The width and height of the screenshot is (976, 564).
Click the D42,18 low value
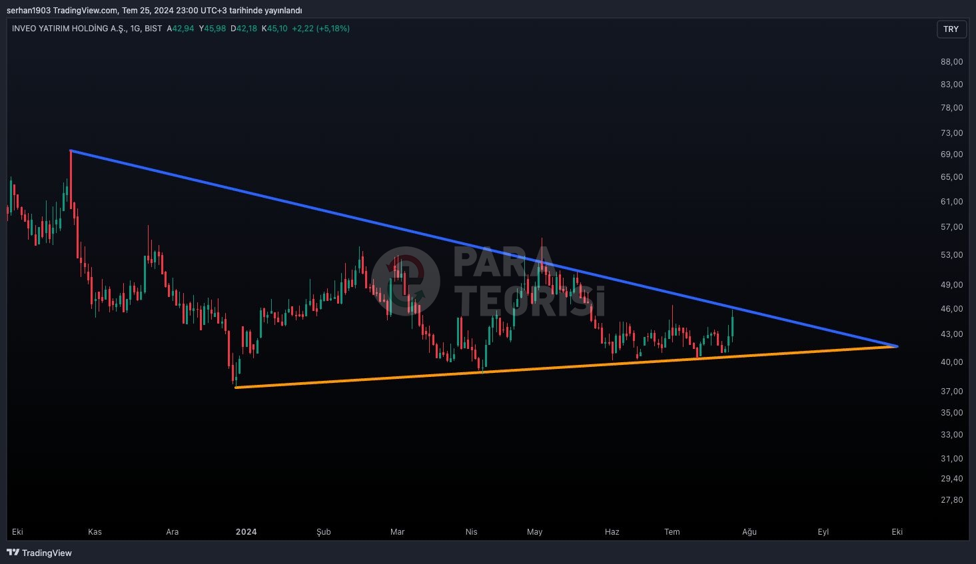[x=244, y=29]
